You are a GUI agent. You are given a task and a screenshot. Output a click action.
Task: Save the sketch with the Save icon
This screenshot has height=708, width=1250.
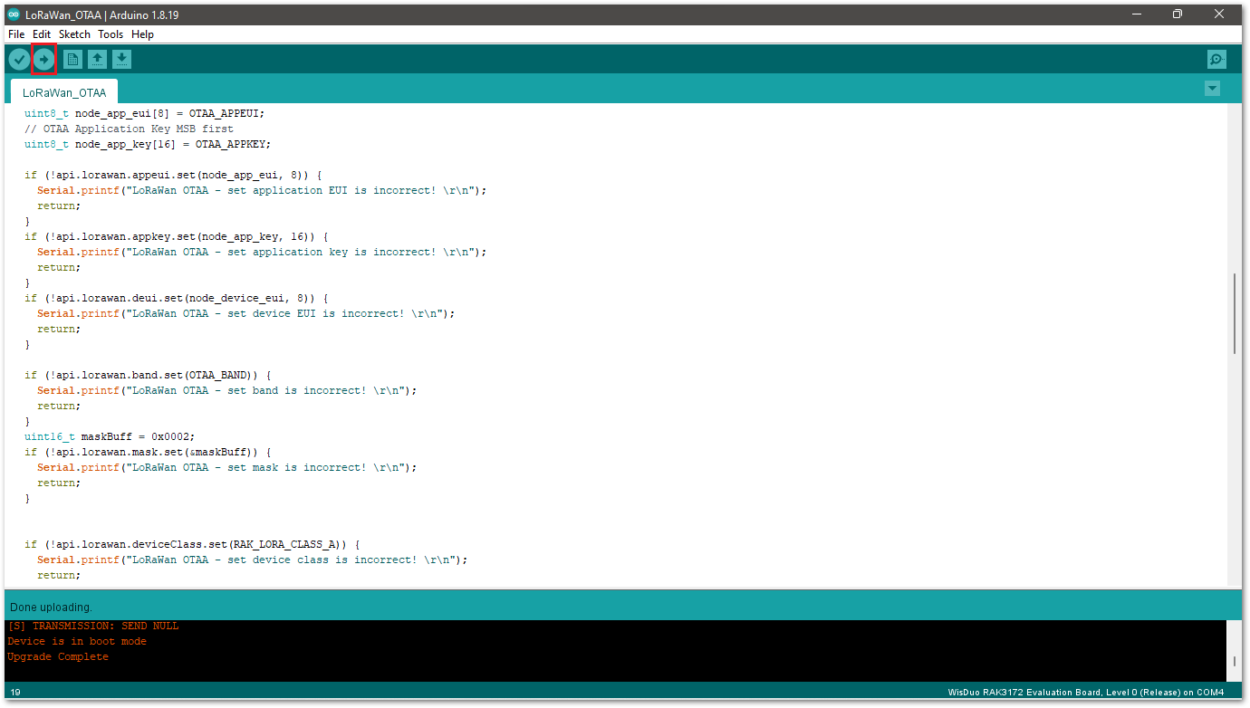(x=121, y=59)
